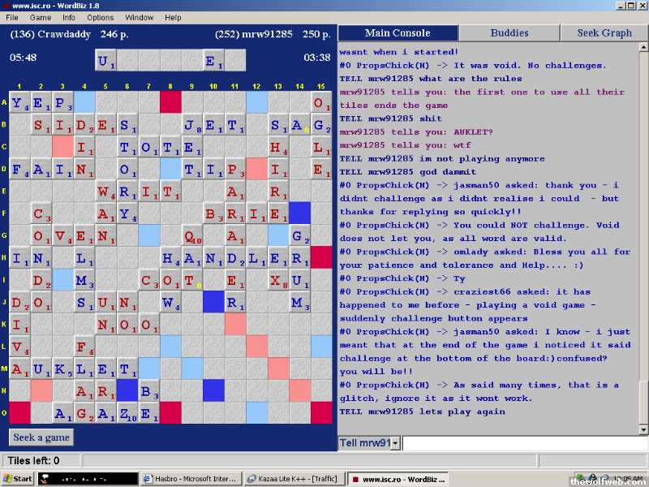Viewport: 649px width, 487px height.
Task: Click the Seek a game button
Action: (41, 437)
